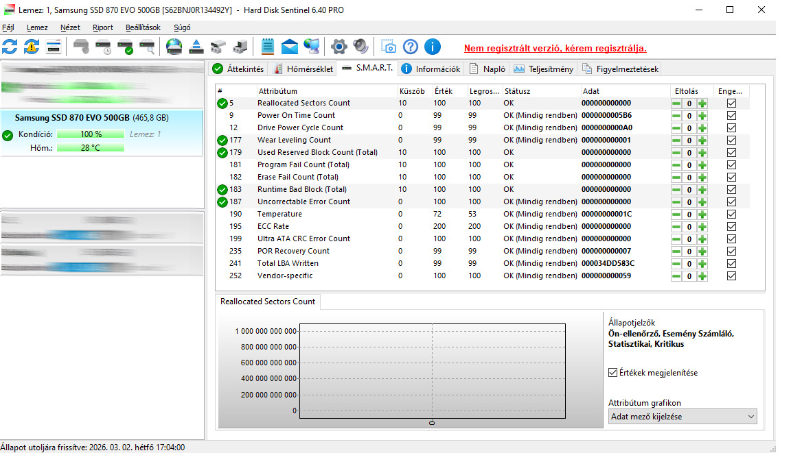Open the Fájl menu
Image resolution: width=791 pixels, height=453 pixels.
click(8, 27)
